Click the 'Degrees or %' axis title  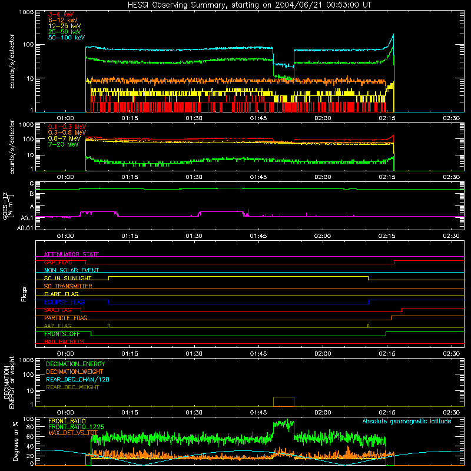coord(15,441)
